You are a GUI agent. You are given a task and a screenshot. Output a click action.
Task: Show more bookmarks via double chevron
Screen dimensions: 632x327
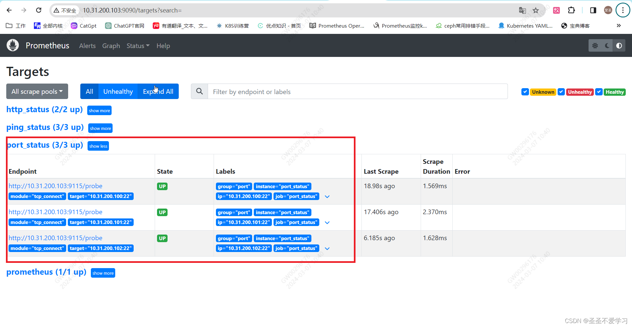(x=619, y=26)
